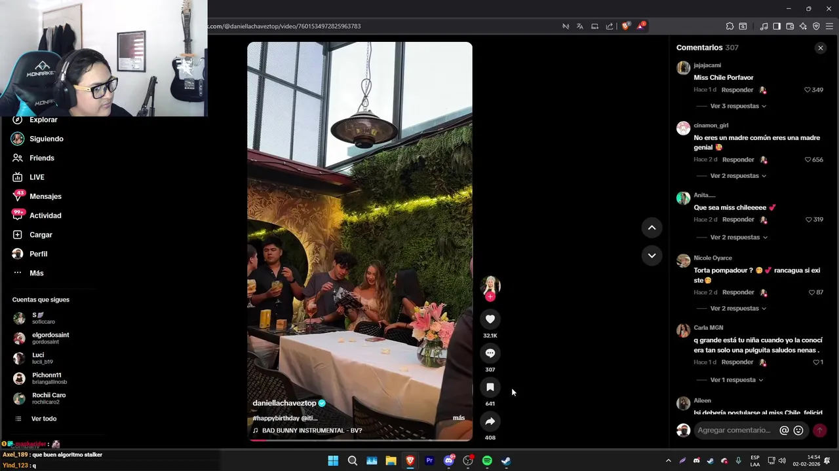
Task: Like the video with the heart icon
Action: pyautogui.click(x=490, y=319)
